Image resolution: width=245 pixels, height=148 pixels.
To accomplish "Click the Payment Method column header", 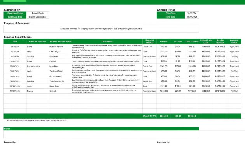I will (150, 41).
